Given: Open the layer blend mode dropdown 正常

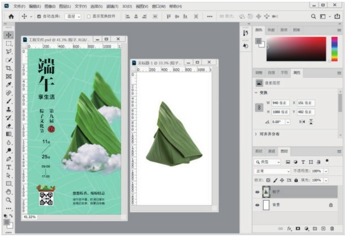Looking at the screenshot, I should click(272, 171).
